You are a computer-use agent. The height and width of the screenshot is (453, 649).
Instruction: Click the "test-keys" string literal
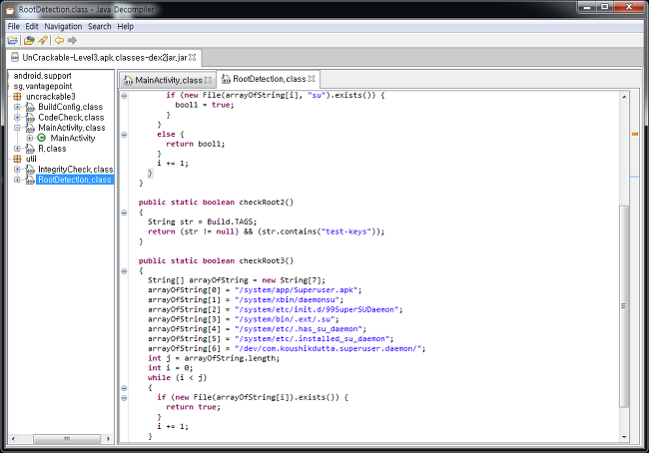[x=346, y=231]
